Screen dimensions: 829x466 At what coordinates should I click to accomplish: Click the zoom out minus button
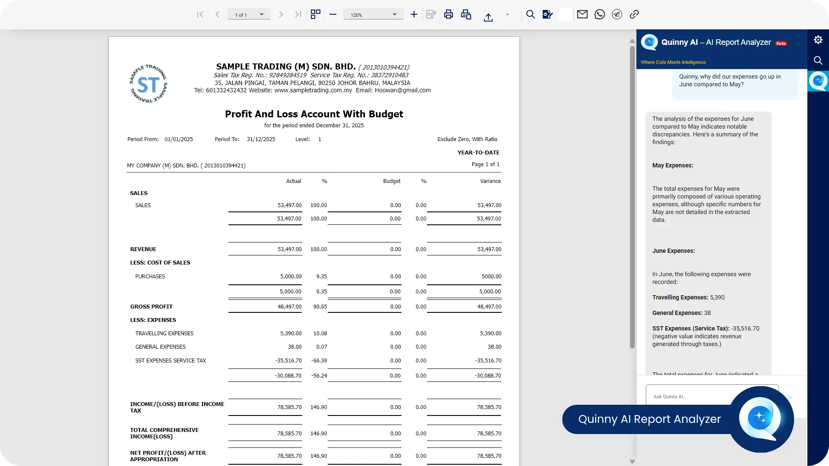click(x=332, y=14)
